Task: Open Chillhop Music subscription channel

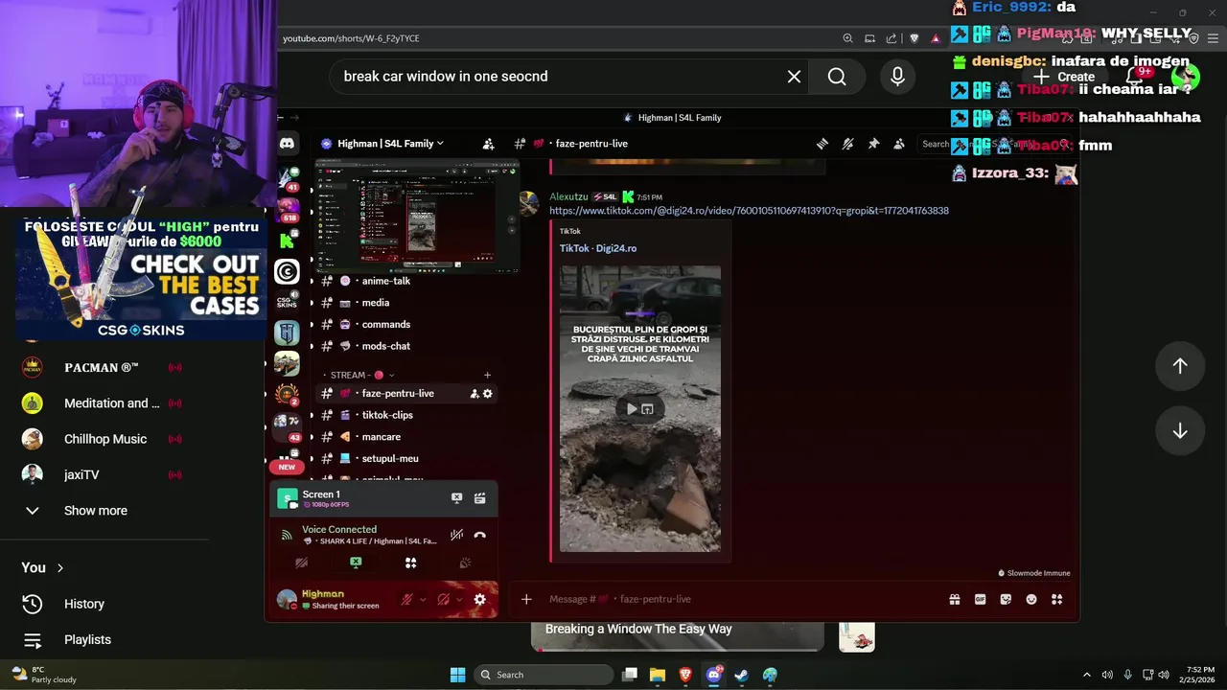Action: coord(105,439)
